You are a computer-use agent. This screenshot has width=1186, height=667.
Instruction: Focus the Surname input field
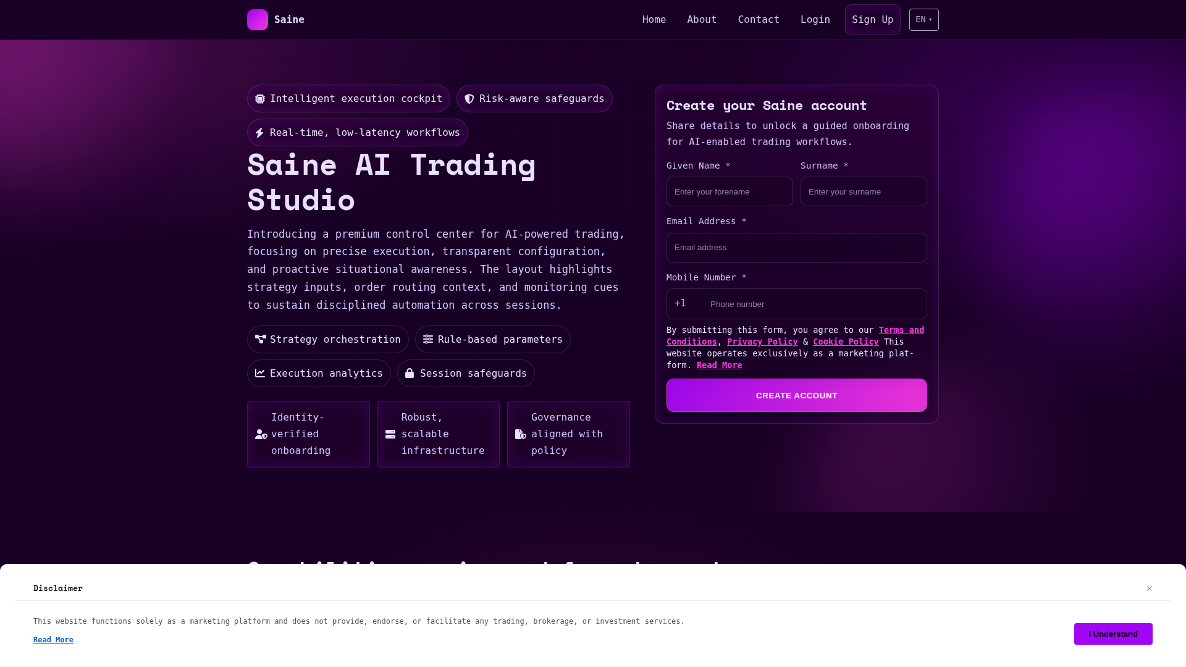(864, 191)
